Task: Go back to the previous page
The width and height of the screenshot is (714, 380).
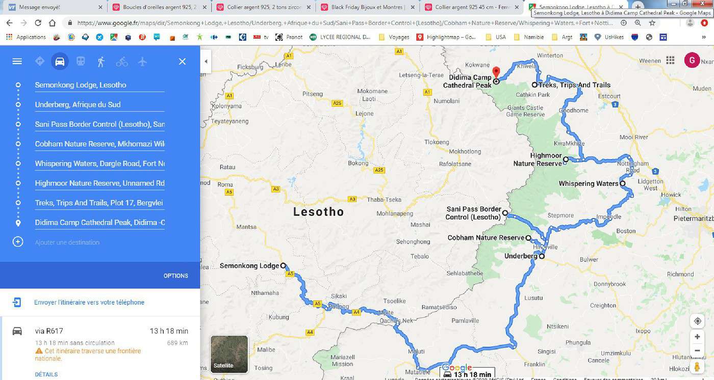Action: coord(9,23)
